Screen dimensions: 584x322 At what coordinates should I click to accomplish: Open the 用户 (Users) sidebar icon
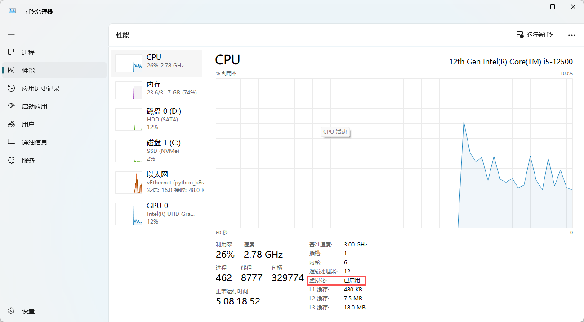pyautogui.click(x=11, y=124)
